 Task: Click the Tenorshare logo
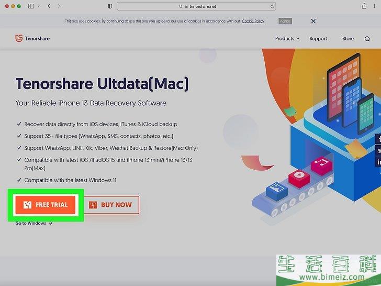(x=32, y=38)
